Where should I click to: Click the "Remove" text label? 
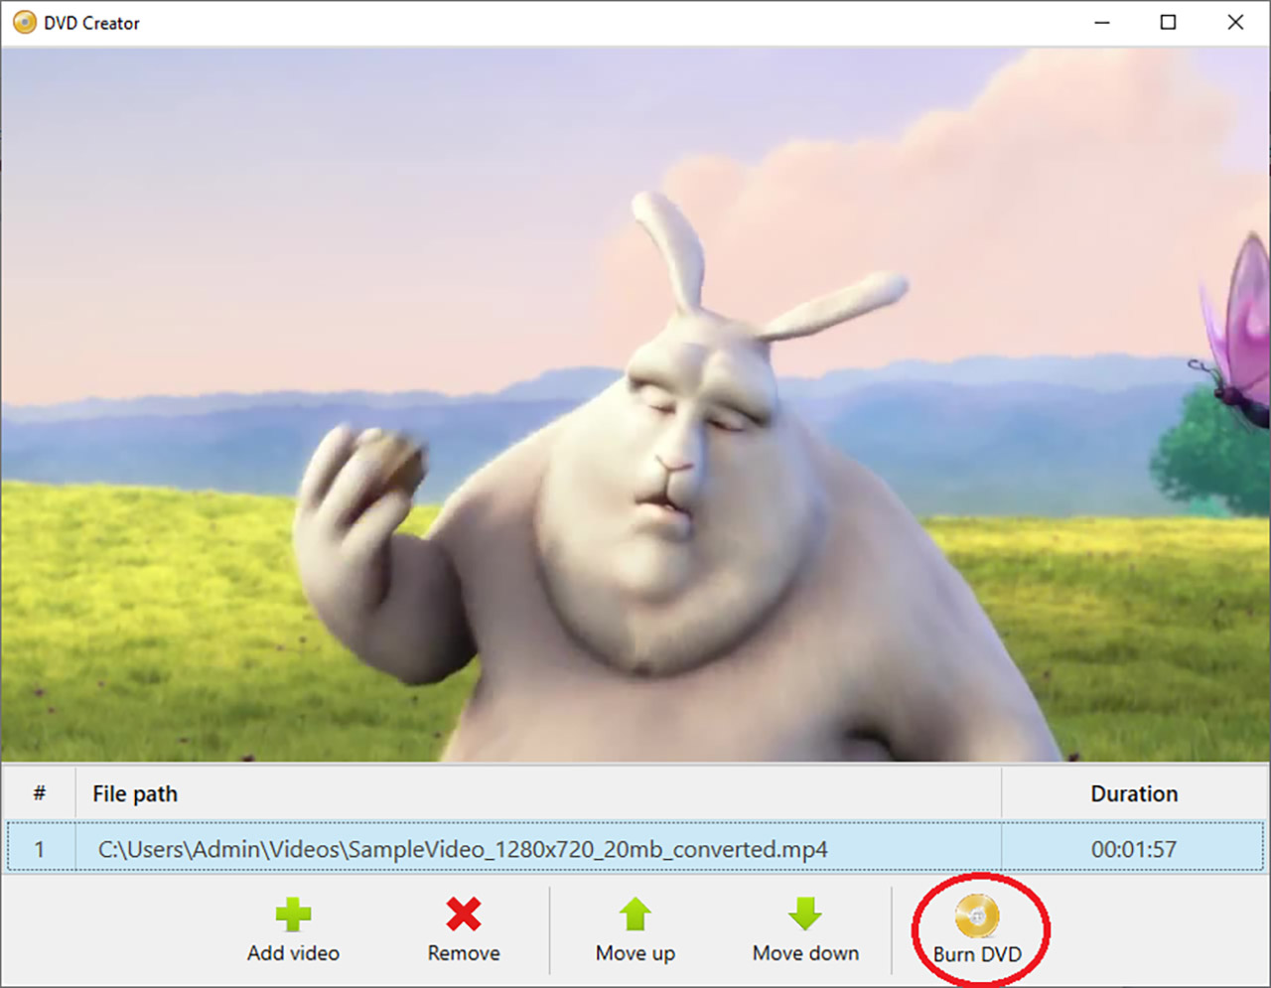pyautogui.click(x=464, y=953)
